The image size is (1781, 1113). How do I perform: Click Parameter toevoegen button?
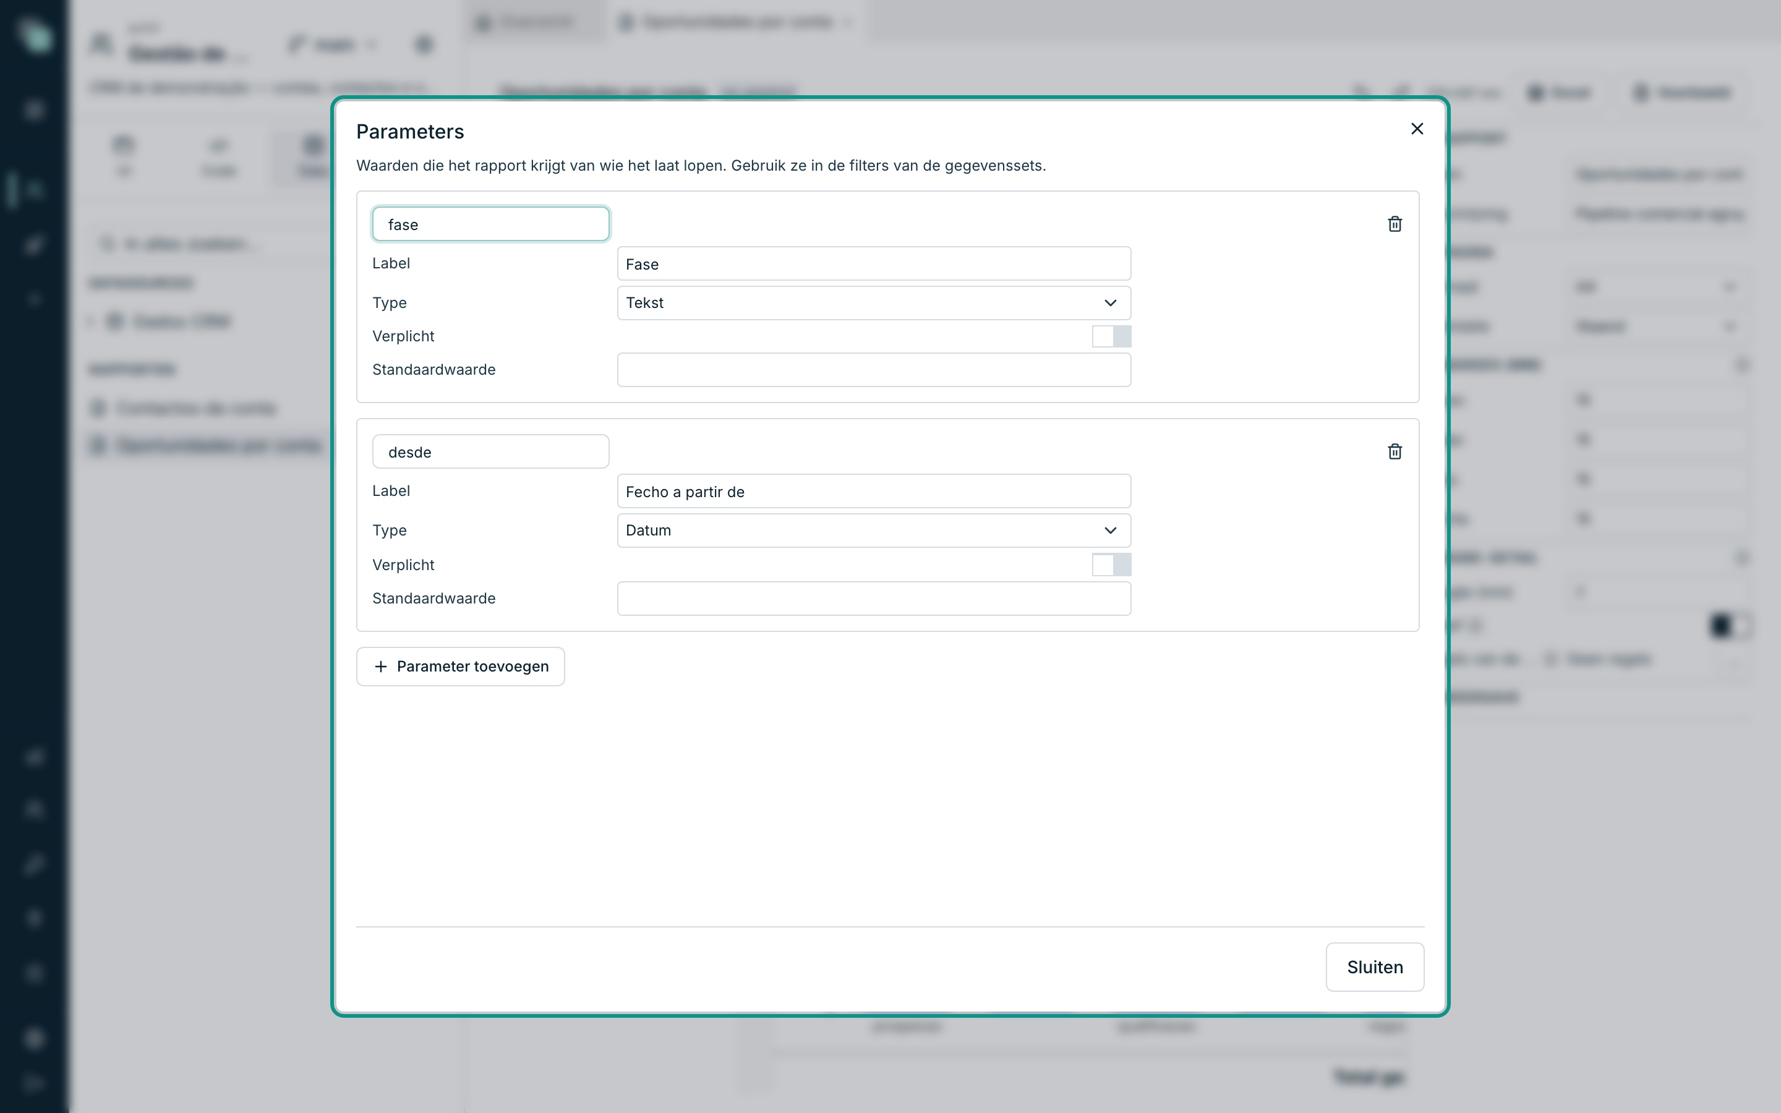[461, 666]
